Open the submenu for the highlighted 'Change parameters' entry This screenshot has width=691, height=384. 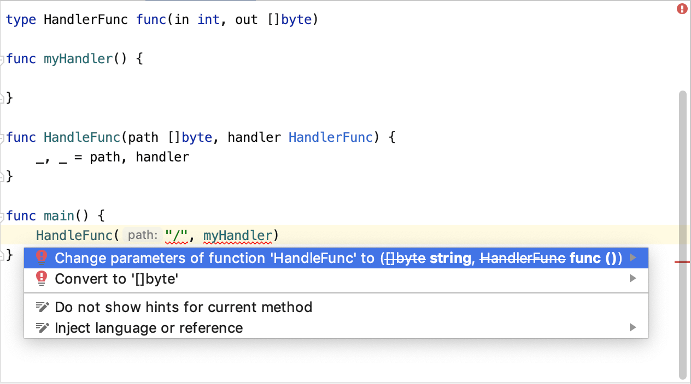click(633, 257)
